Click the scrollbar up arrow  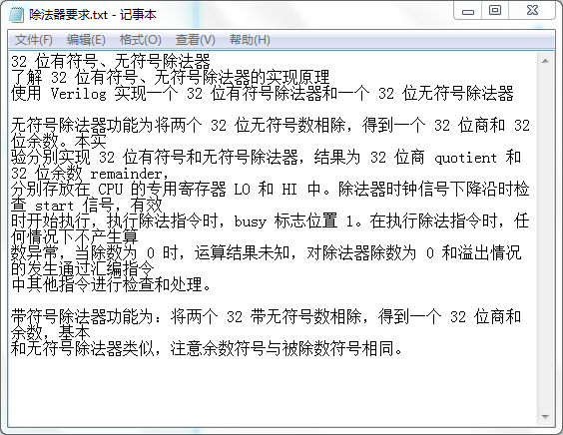click(545, 61)
